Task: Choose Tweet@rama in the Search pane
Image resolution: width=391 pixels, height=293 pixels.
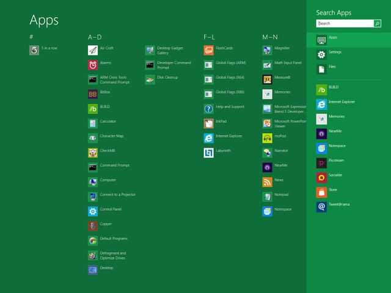Action: 349,207
